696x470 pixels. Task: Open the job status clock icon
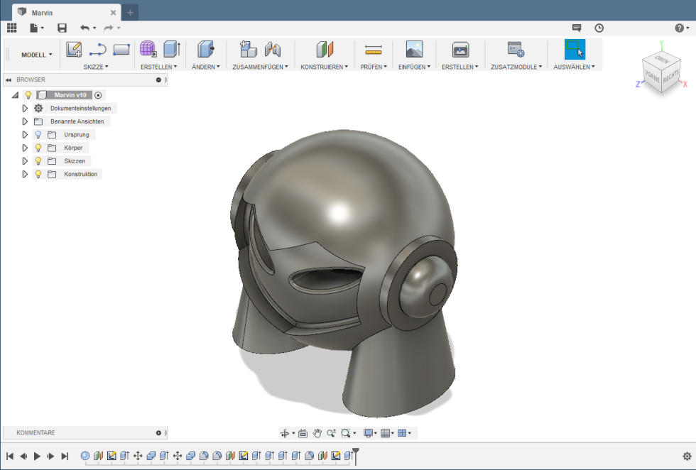click(x=599, y=28)
